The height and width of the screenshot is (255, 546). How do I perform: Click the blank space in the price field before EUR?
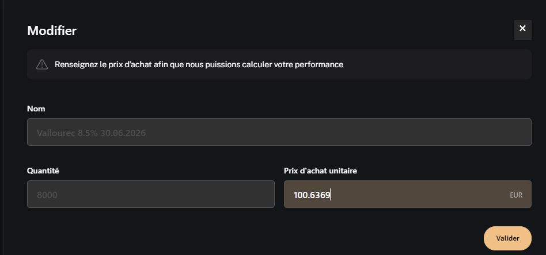[x=418, y=195]
